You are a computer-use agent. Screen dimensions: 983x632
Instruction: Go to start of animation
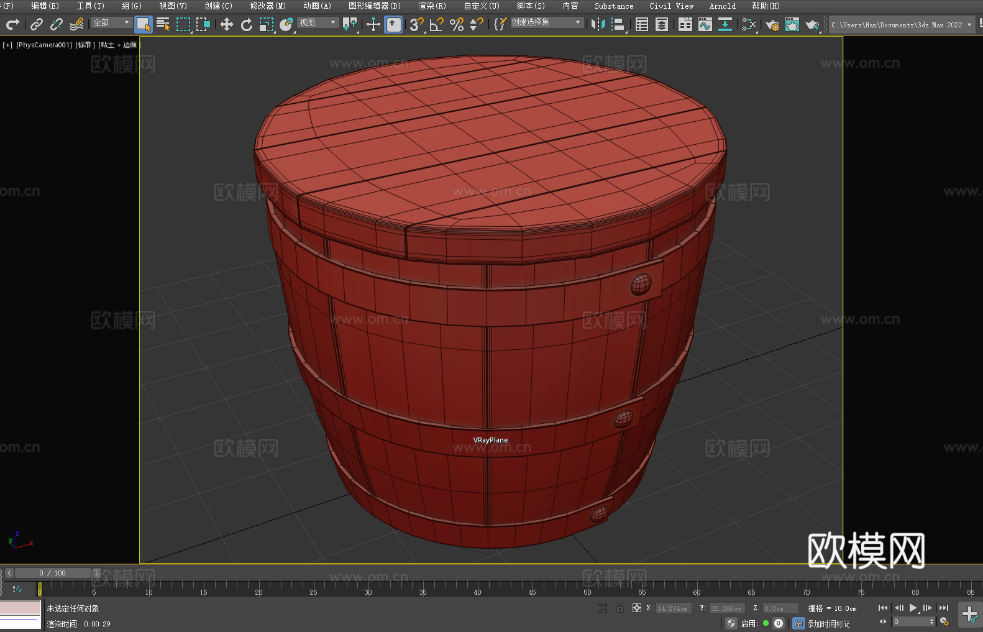tap(883, 608)
